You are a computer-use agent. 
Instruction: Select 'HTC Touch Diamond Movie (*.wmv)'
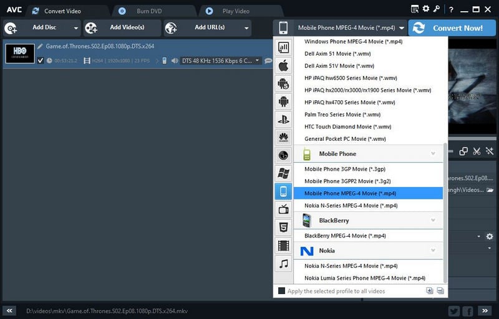pos(347,126)
